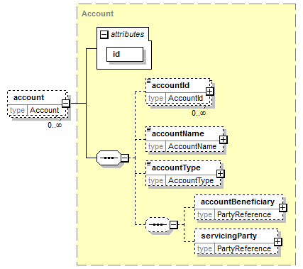Expand the servicingParty plus box

(x=278, y=242)
